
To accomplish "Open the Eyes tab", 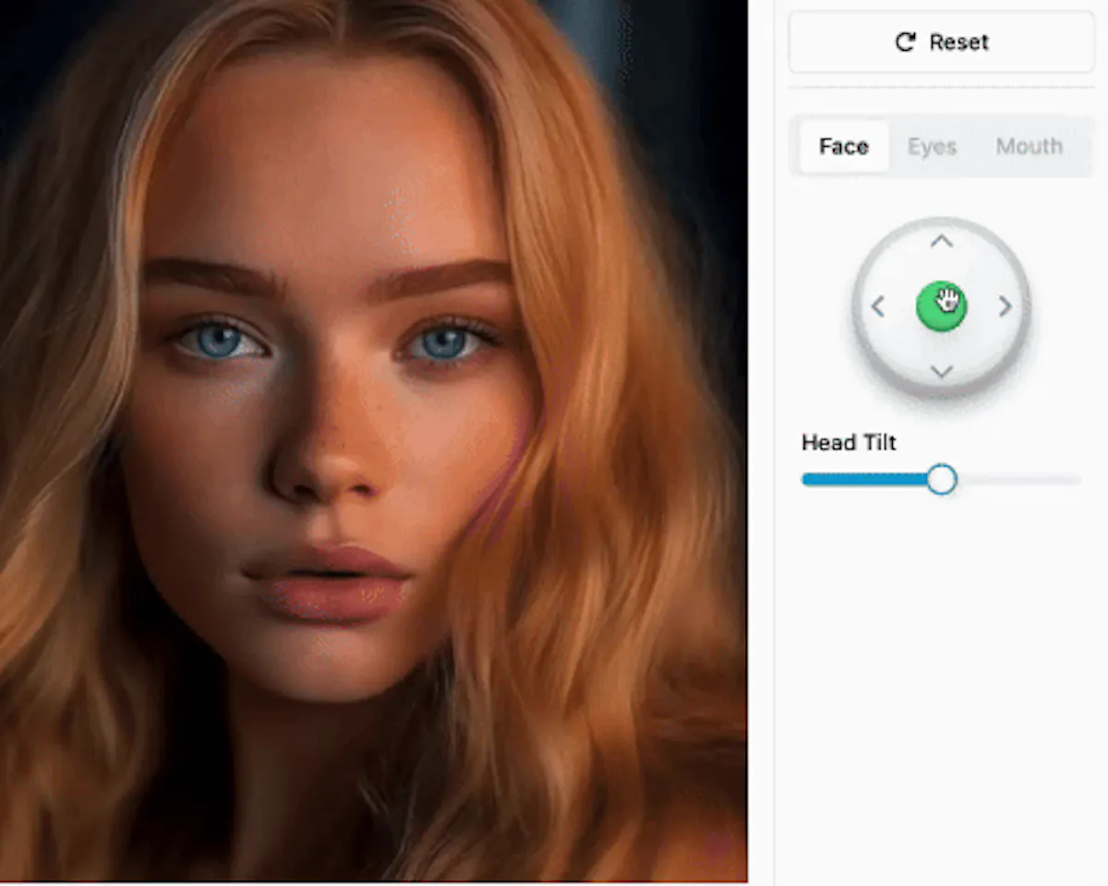I will coord(932,146).
